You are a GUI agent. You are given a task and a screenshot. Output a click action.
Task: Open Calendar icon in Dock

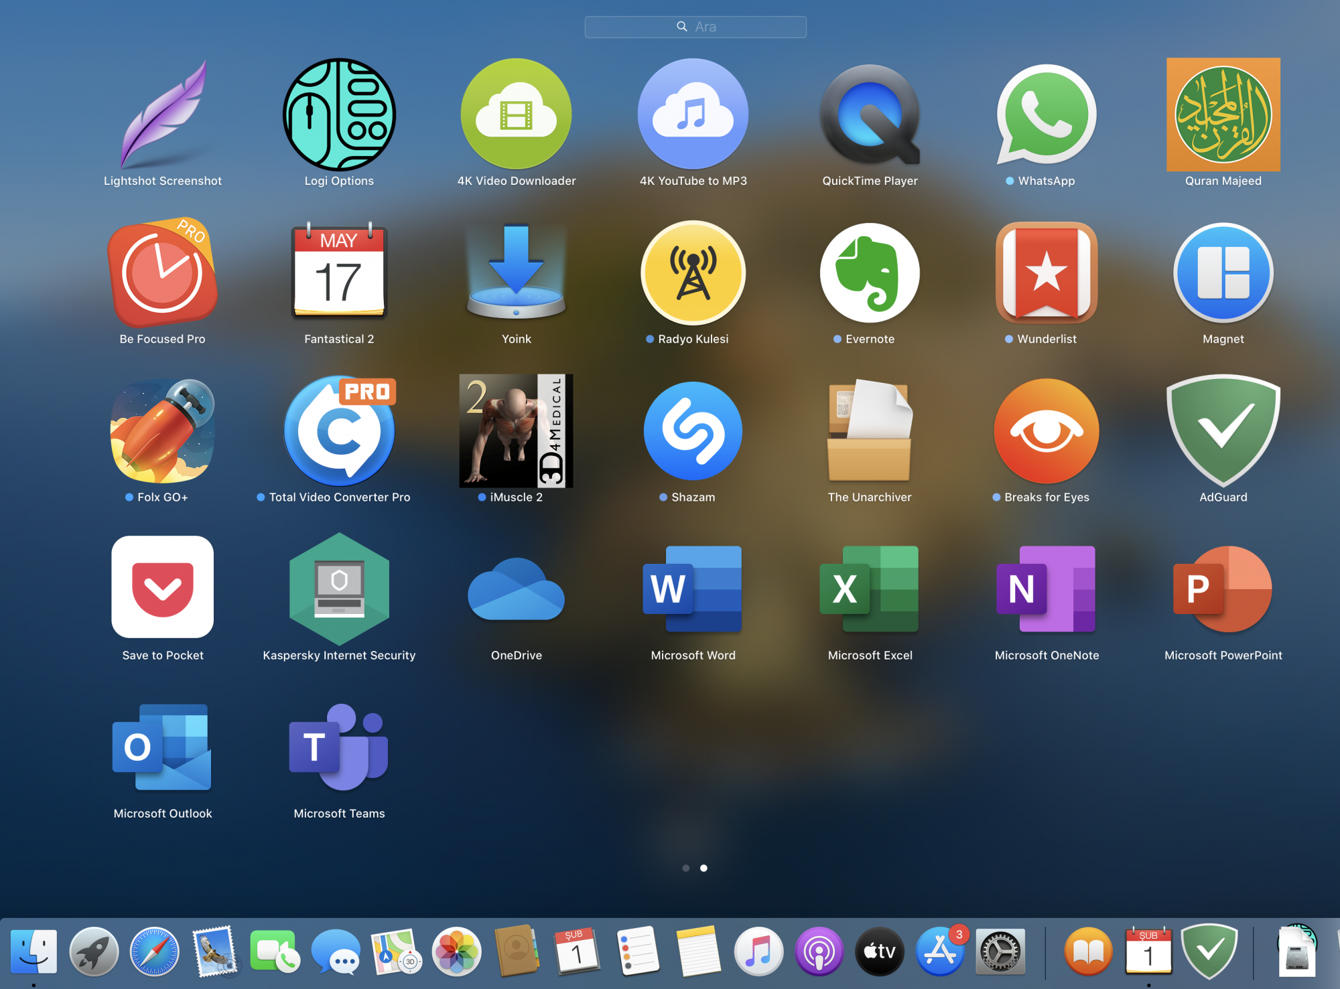[577, 952]
